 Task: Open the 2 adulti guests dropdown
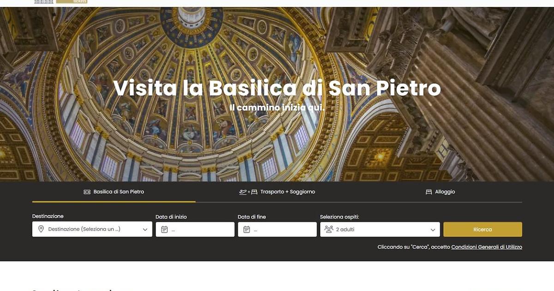(380, 230)
